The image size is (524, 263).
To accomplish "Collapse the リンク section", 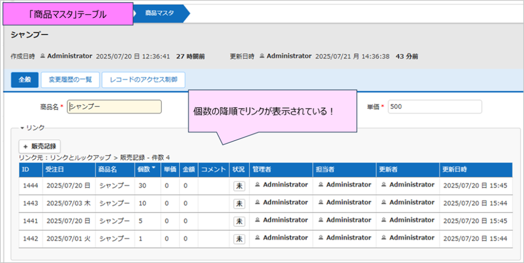I will point(32,128).
